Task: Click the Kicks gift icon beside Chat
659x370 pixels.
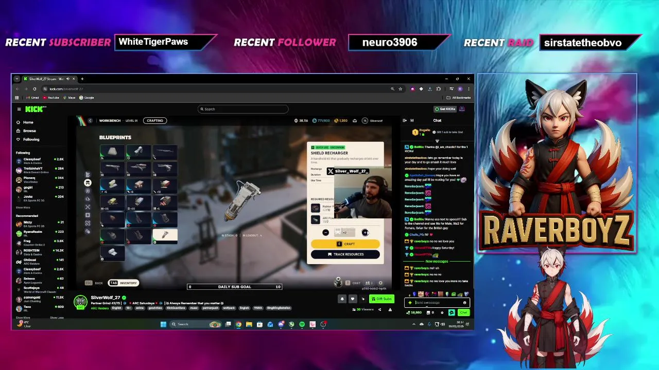Action: [x=452, y=312]
